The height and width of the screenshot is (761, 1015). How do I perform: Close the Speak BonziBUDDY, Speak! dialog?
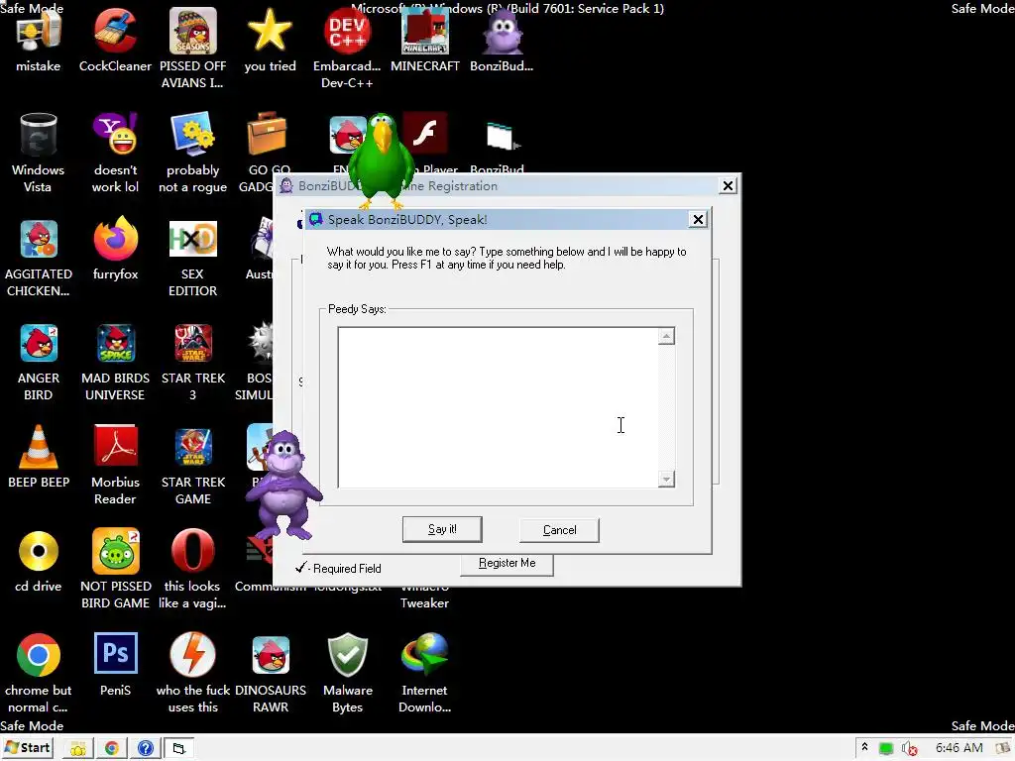pyautogui.click(x=698, y=219)
